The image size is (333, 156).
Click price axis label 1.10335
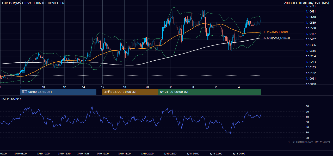(x=311, y=51)
